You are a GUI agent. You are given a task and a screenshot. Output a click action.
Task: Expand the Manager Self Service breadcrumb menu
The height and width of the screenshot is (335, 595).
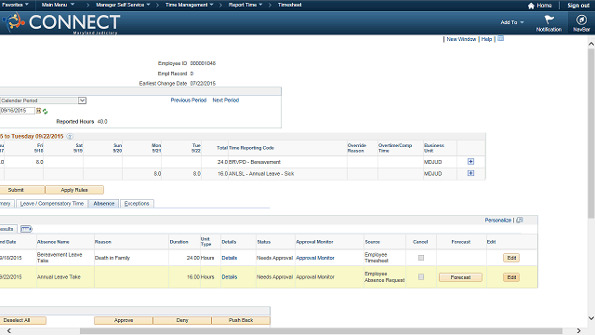[123, 5]
